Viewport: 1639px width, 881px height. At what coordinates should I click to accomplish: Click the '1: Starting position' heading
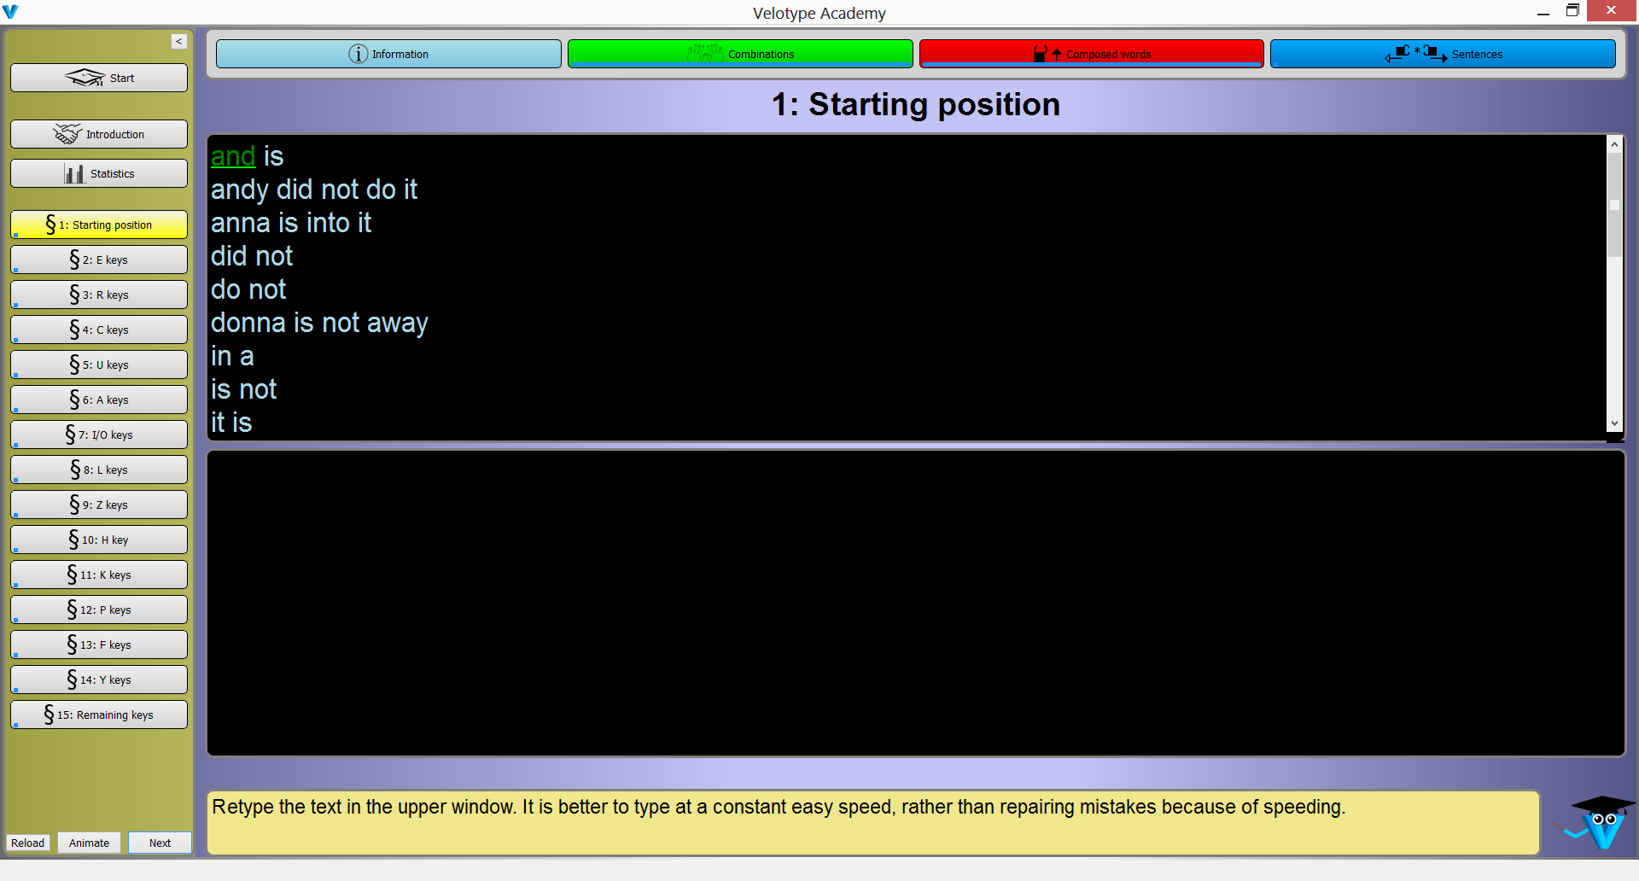(x=916, y=104)
